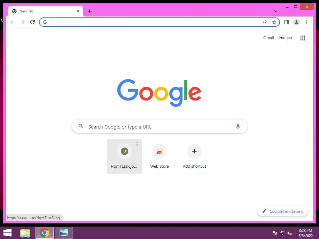
Task: Bookmark this tab with the star icon
Action: coord(274,22)
